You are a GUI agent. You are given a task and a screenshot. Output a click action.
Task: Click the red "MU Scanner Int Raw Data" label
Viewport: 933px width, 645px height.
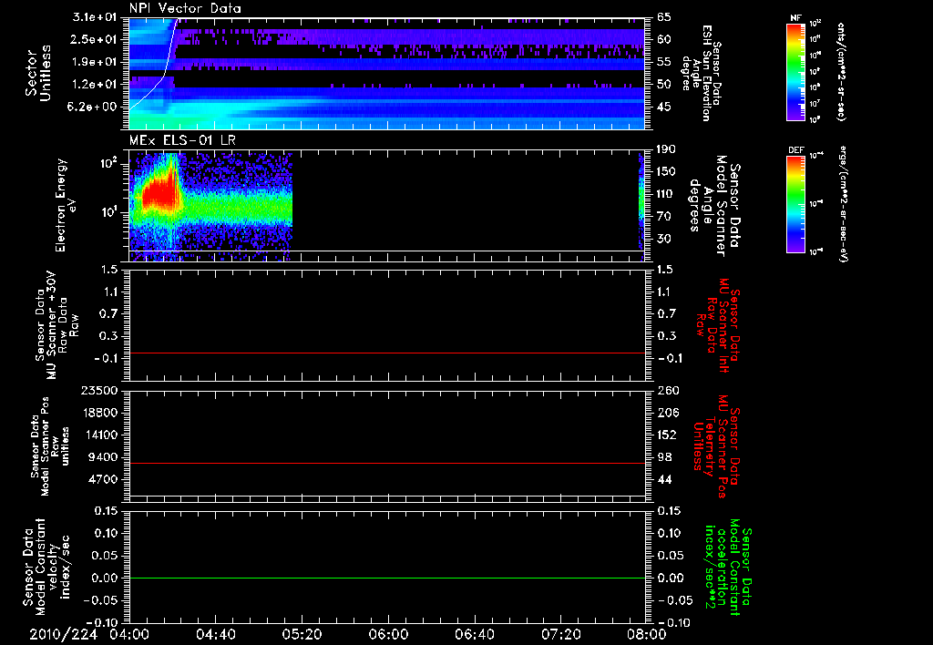[717, 325]
